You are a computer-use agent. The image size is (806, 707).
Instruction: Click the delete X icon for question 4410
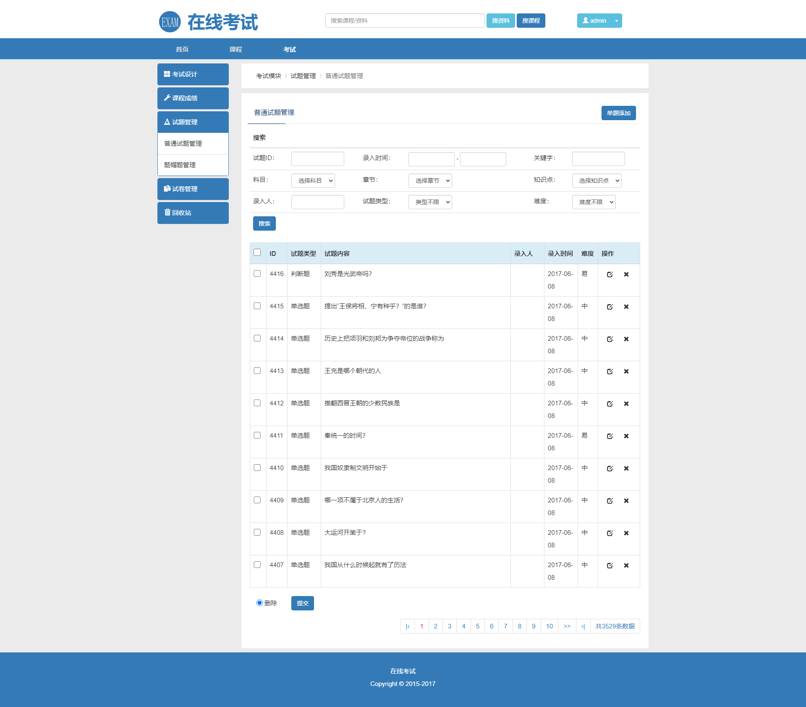626,468
